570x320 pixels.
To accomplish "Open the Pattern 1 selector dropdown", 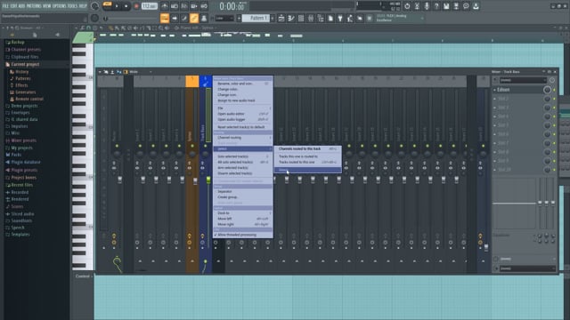I will [x=256, y=18].
